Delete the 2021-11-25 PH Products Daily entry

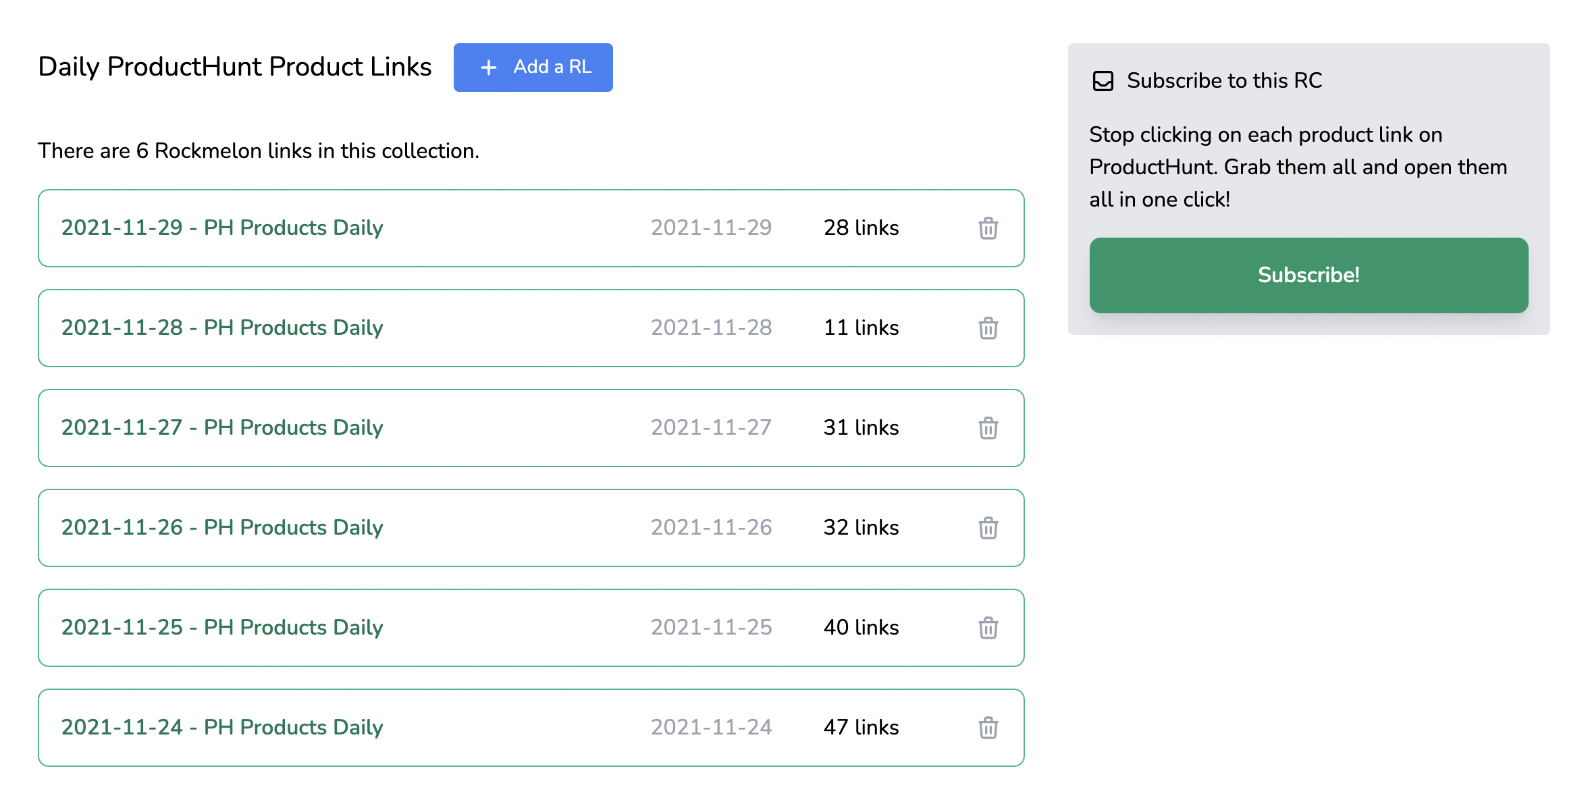click(988, 628)
